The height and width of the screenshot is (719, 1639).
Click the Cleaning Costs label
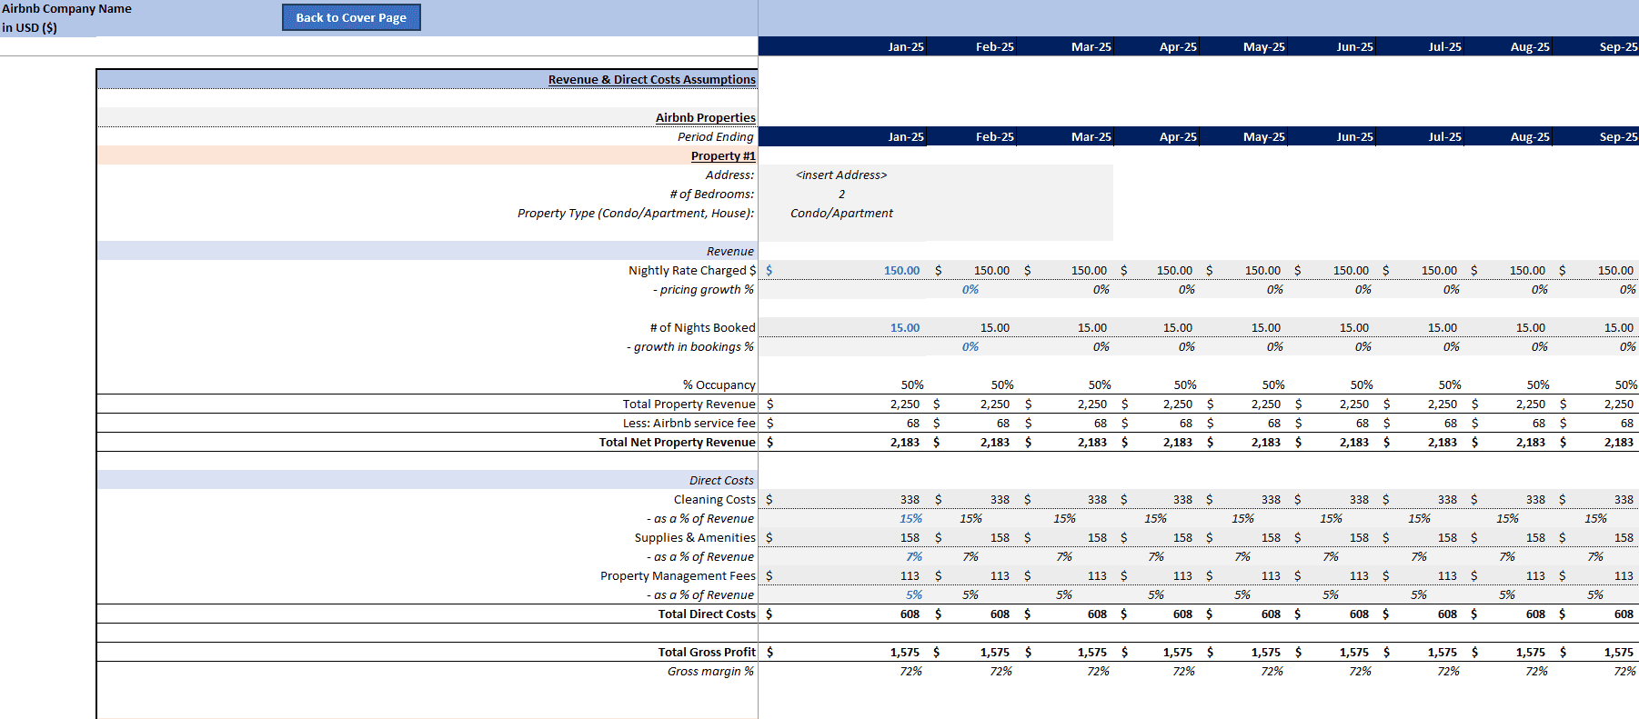point(714,499)
